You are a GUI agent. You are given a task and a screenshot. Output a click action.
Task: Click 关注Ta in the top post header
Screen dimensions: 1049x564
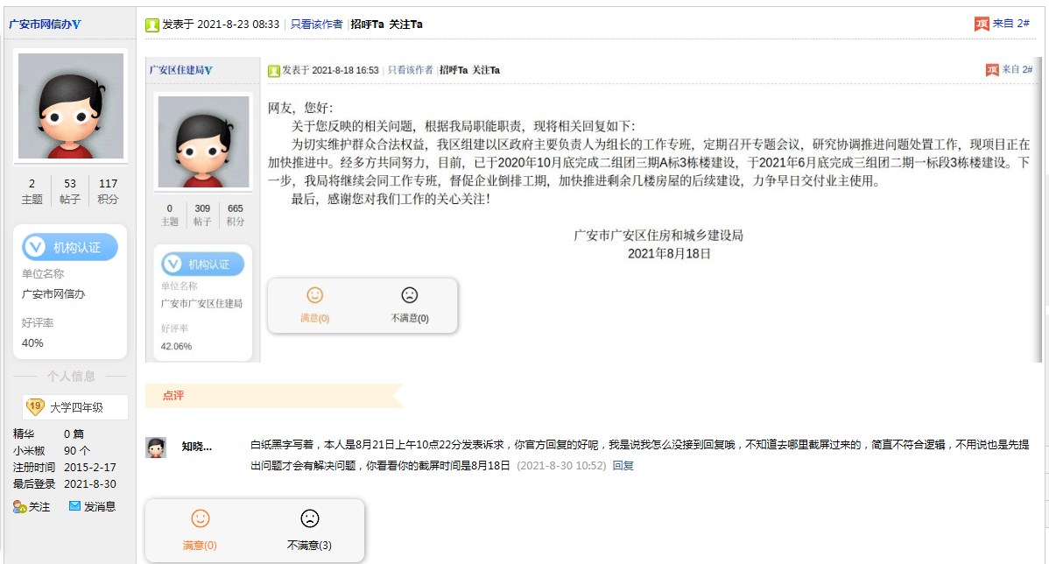pyautogui.click(x=405, y=25)
